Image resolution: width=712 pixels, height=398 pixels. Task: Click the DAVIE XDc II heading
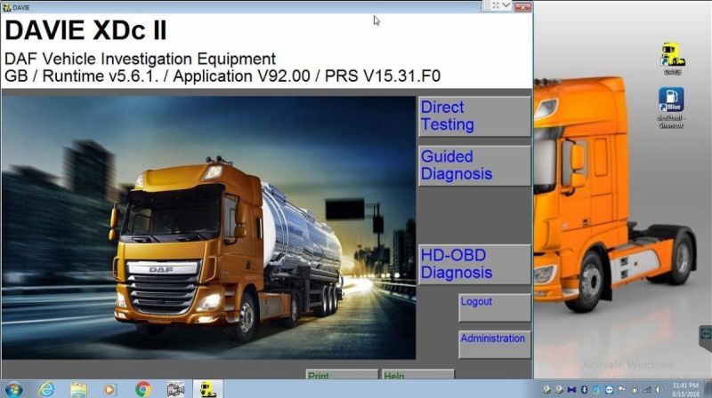tap(85, 30)
